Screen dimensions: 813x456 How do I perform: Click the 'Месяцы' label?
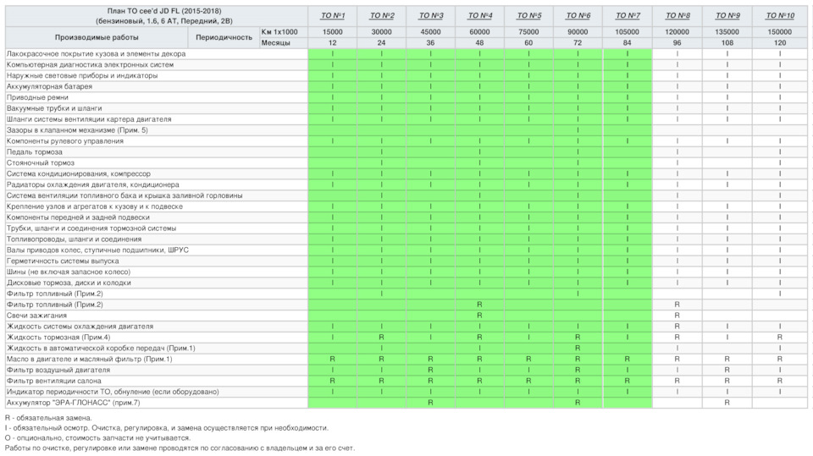[276, 42]
